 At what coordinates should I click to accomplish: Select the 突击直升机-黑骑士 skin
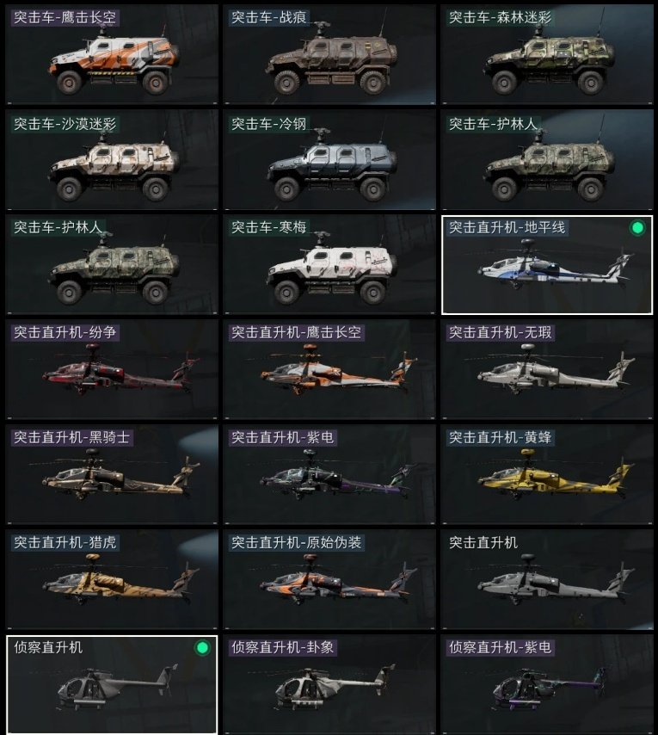[x=112, y=474]
